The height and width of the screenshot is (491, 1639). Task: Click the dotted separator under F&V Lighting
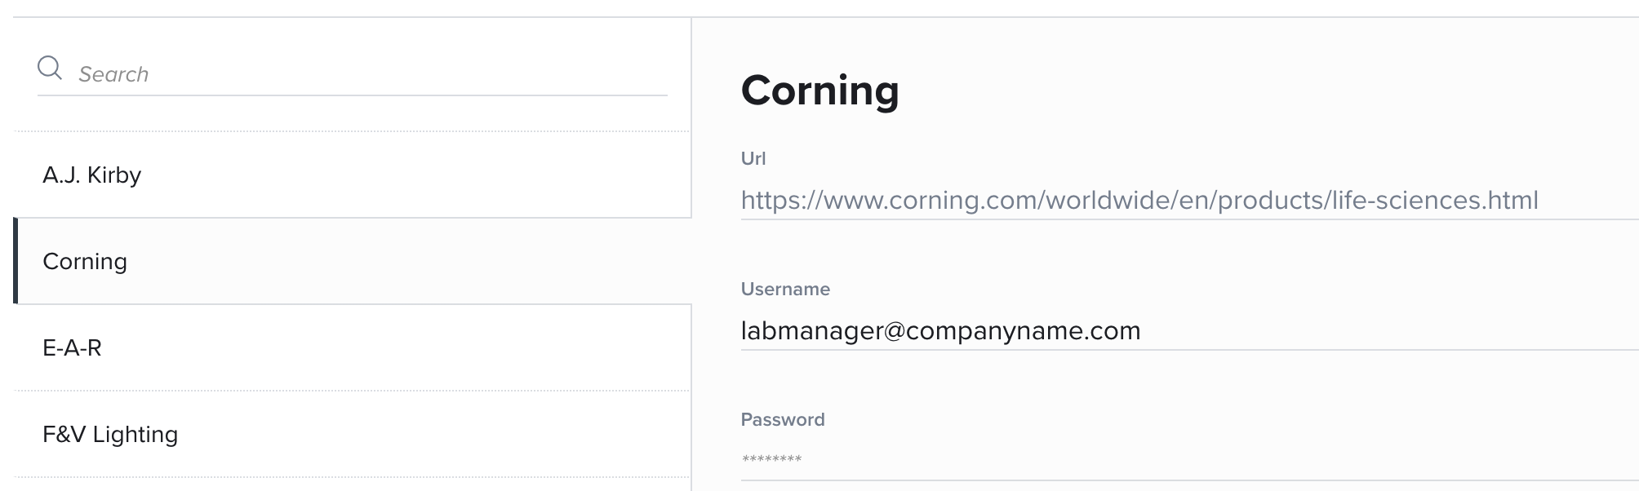point(352,477)
